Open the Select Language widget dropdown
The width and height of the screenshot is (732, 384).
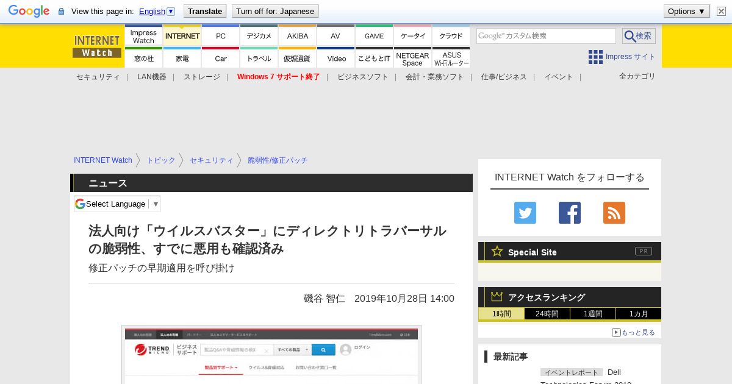click(117, 204)
